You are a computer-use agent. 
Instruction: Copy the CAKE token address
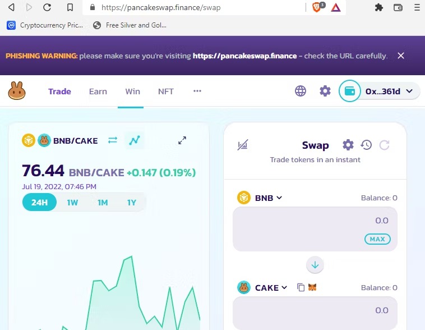point(301,287)
